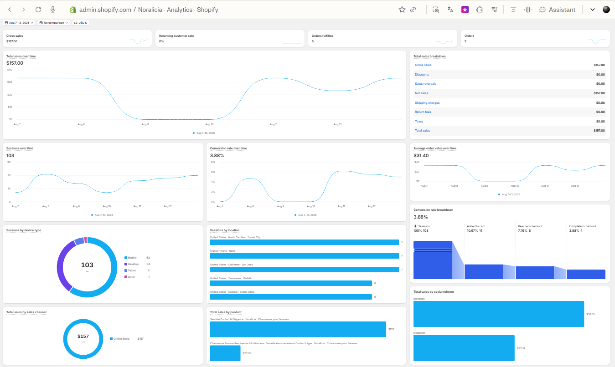Open the media playlist control icon
The height and width of the screenshot is (367, 615).
click(x=494, y=10)
